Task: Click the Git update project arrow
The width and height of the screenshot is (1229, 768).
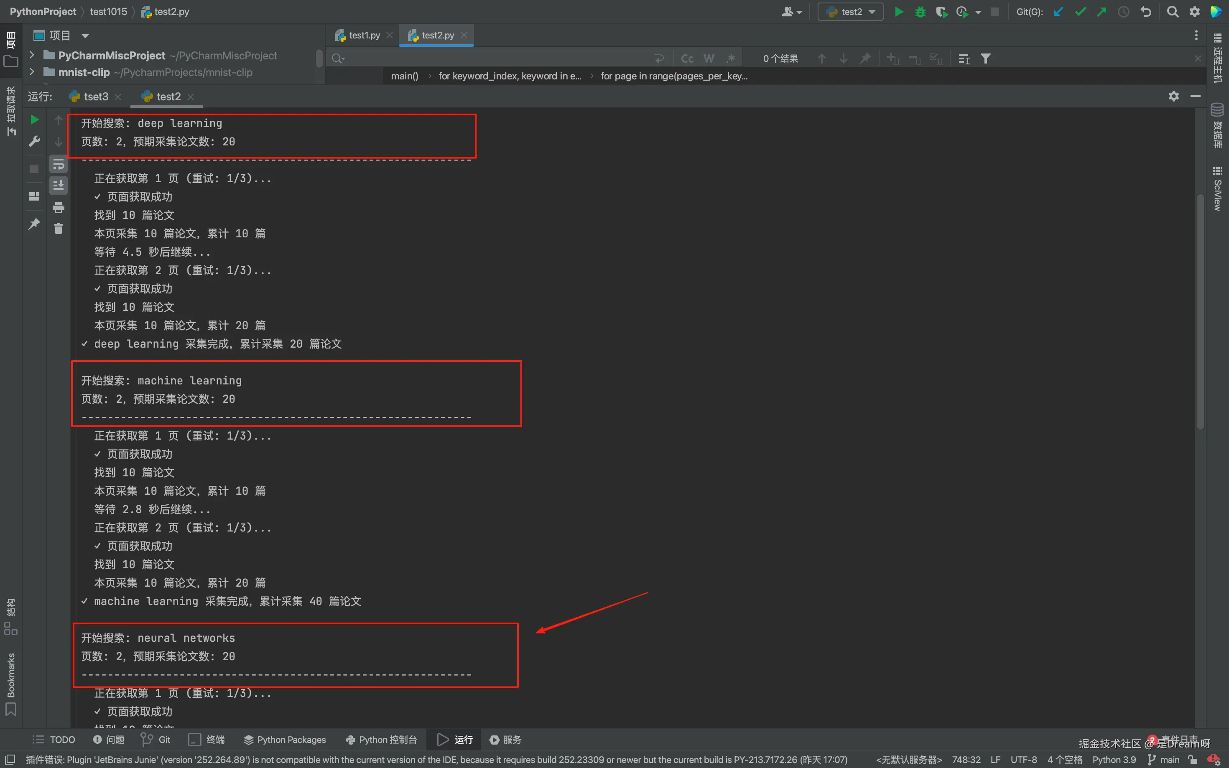Action: 1058,12
